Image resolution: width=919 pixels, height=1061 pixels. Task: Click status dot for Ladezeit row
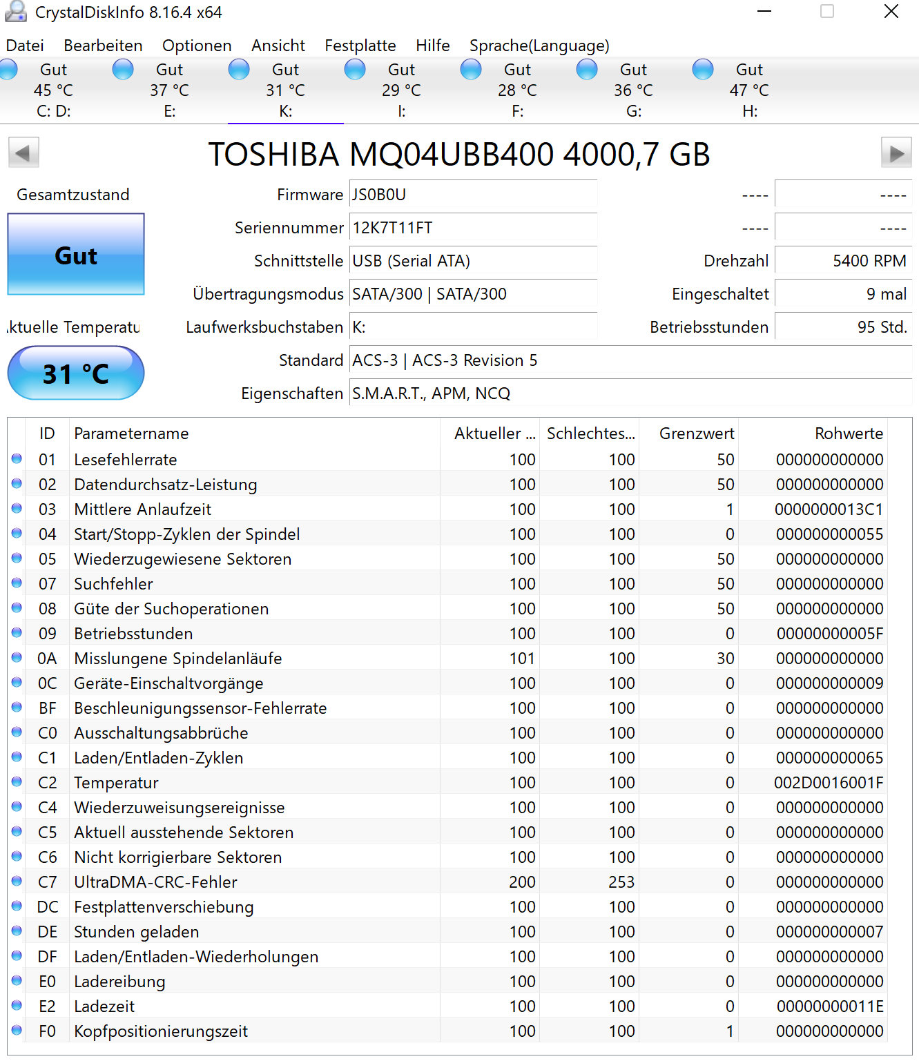(x=17, y=1005)
